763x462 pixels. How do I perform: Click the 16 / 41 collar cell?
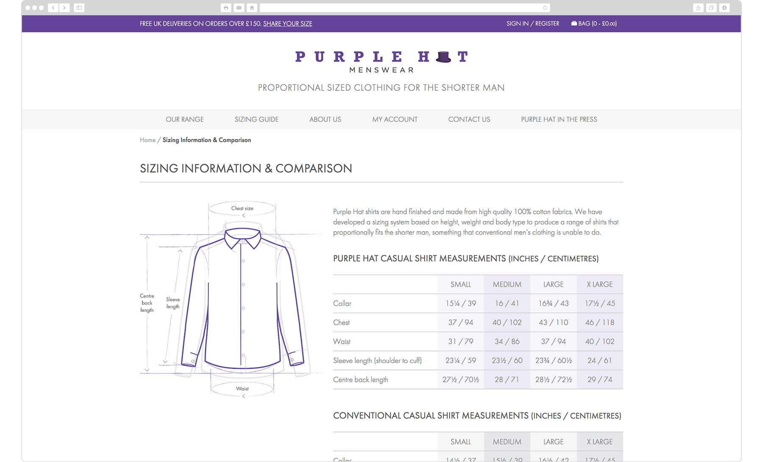point(507,303)
